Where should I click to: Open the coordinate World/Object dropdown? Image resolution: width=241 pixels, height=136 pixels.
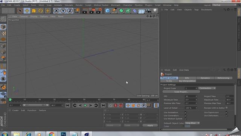113,125
